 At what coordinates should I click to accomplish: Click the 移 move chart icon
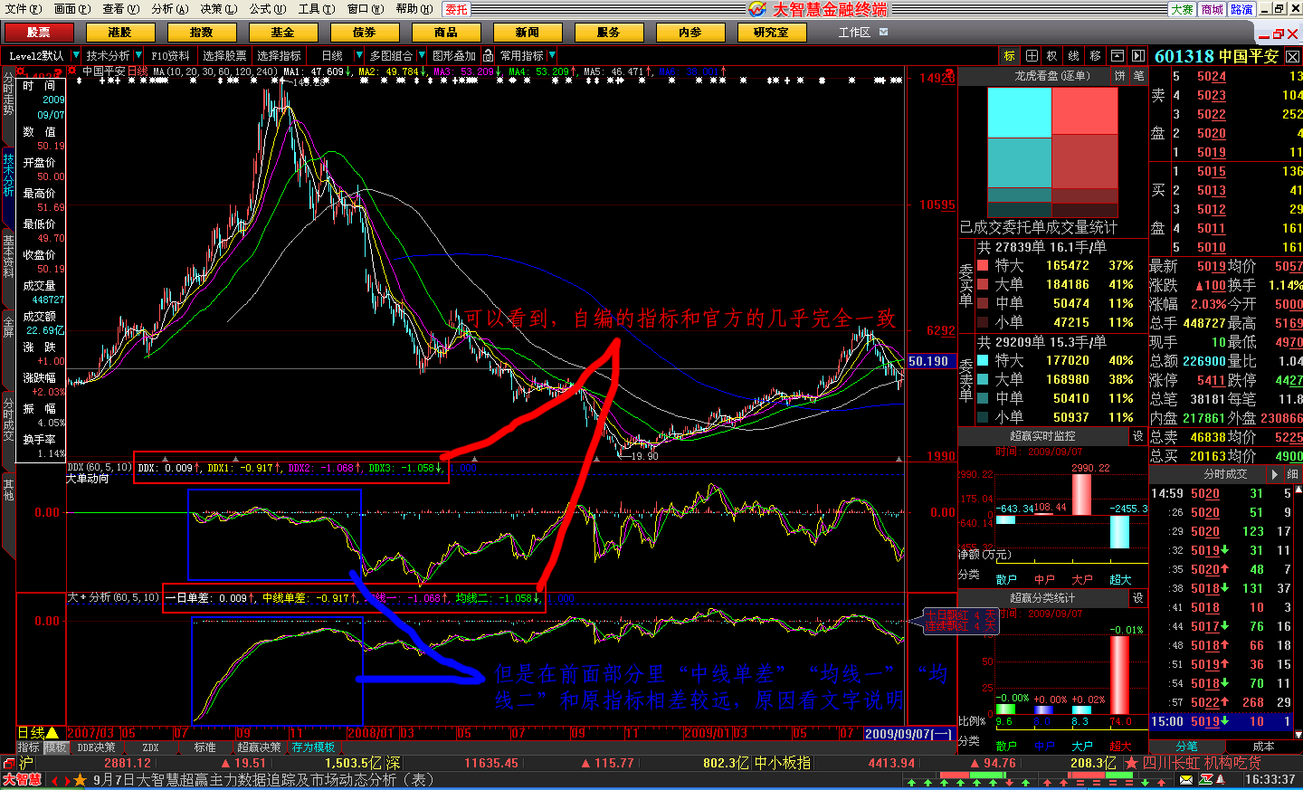[x=1096, y=56]
